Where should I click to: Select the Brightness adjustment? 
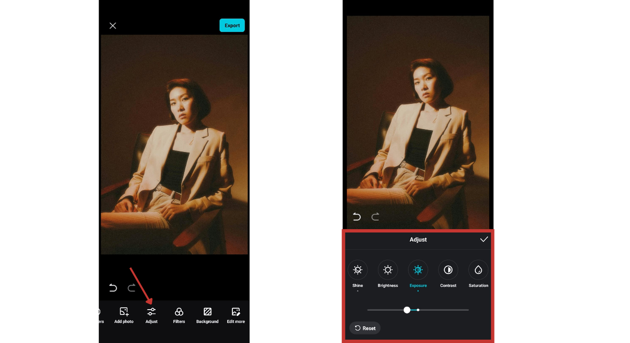click(388, 274)
